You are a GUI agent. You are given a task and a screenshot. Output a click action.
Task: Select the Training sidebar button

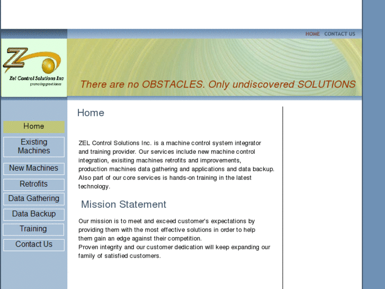coord(34,229)
